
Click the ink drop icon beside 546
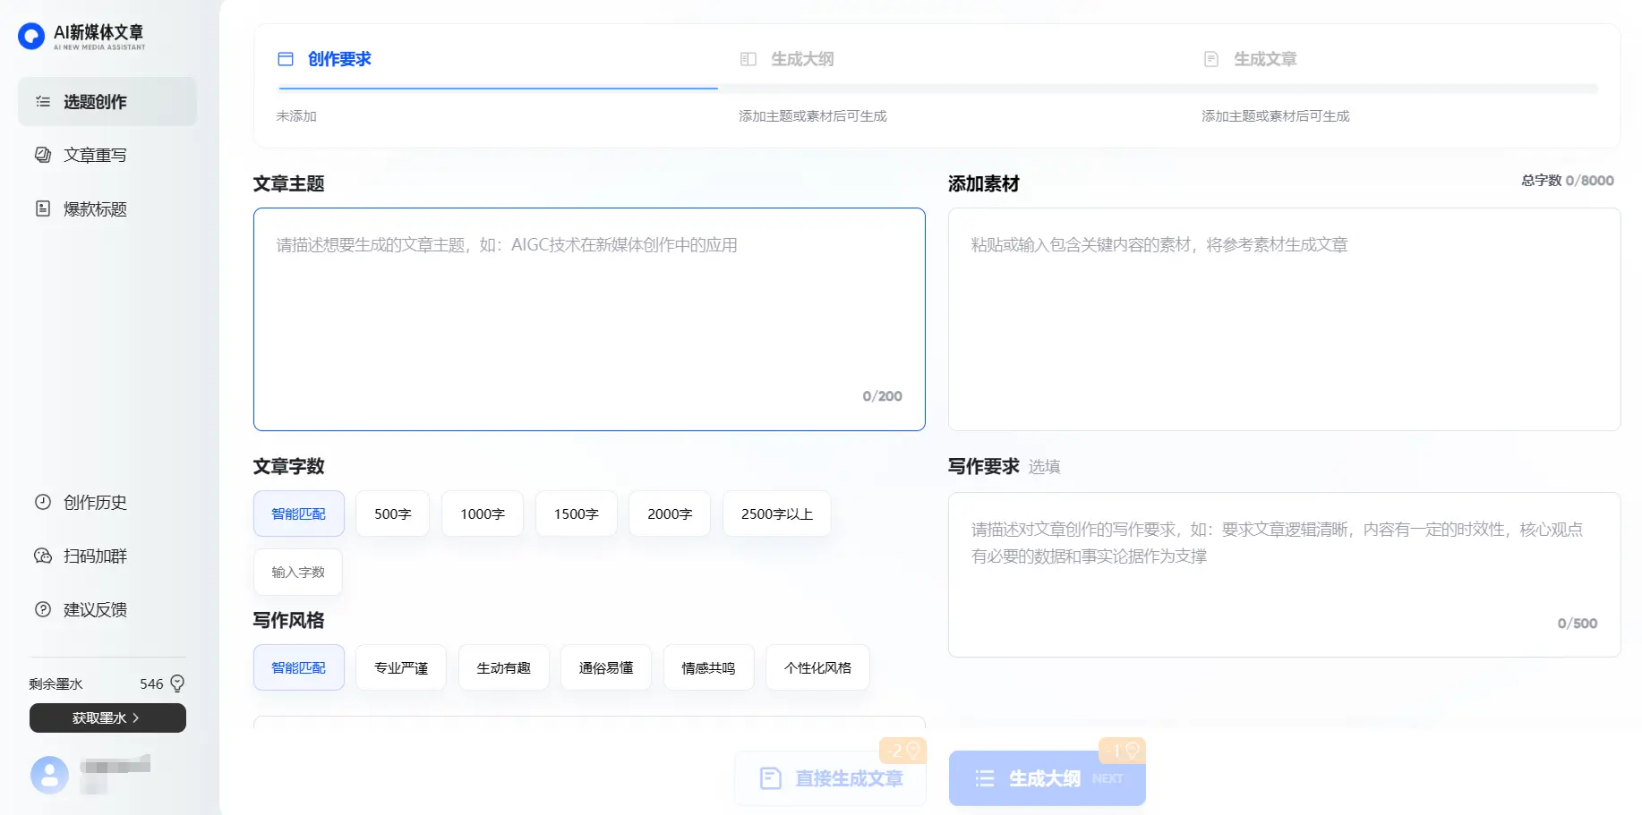[177, 683]
